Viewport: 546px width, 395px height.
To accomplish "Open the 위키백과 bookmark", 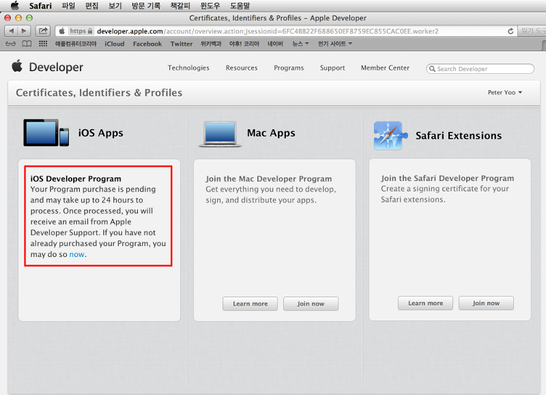I will pyautogui.click(x=211, y=44).
